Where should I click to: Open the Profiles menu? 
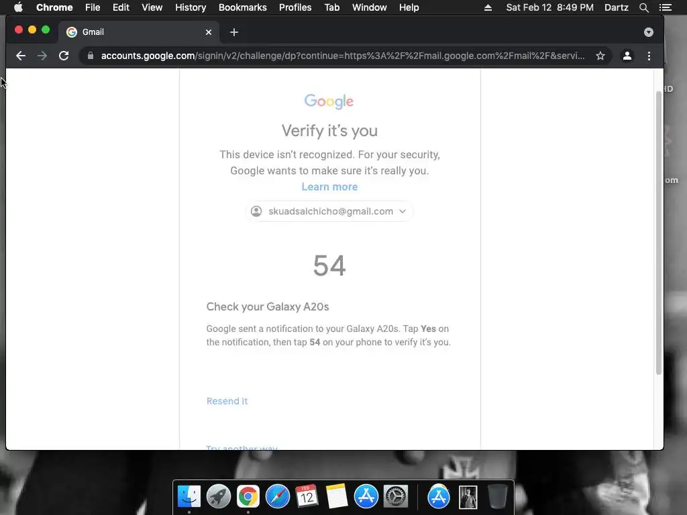click(295, 7)
